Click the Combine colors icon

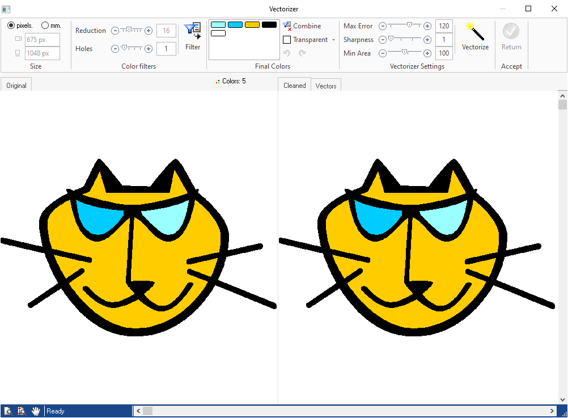pos(287,26)
